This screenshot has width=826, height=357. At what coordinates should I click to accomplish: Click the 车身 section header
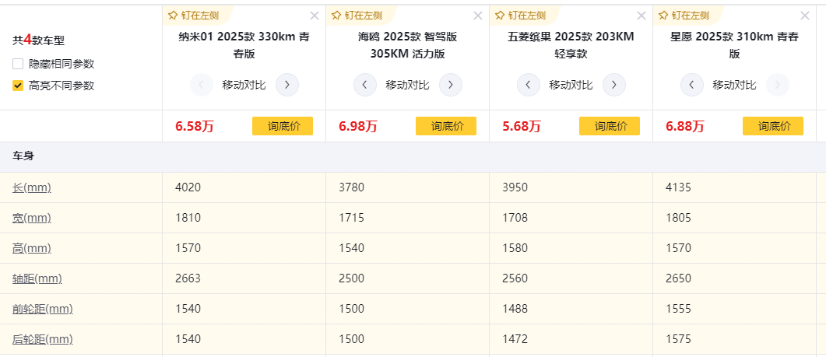point(23,156)
